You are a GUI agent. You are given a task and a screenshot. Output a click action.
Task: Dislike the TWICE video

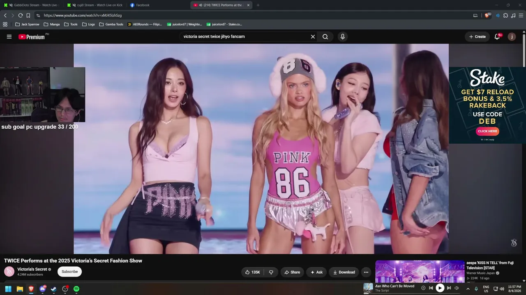tap(271, 272)
